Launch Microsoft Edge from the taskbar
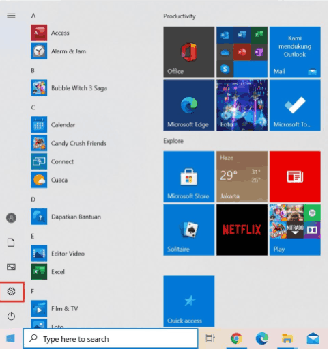329x350 pixels. click(262, 338)
